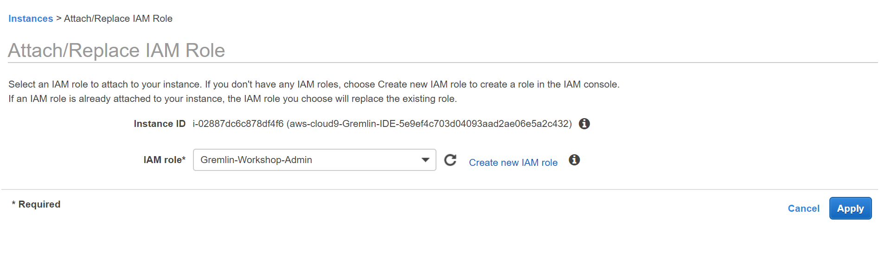Click info icon next to Create new IAM role
The image size is (885, 265).
coord(574,160)
